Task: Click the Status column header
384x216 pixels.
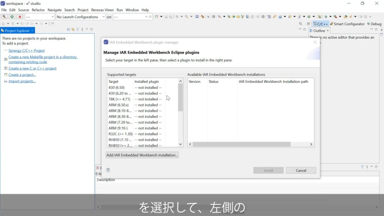Action: click(222, 82)
